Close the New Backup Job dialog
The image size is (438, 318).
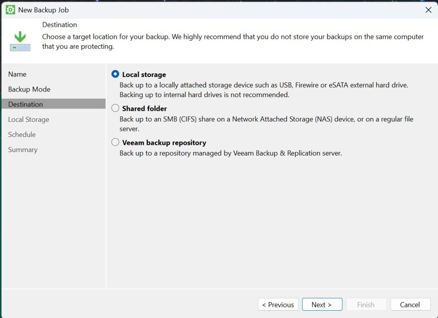pos(428,10)
